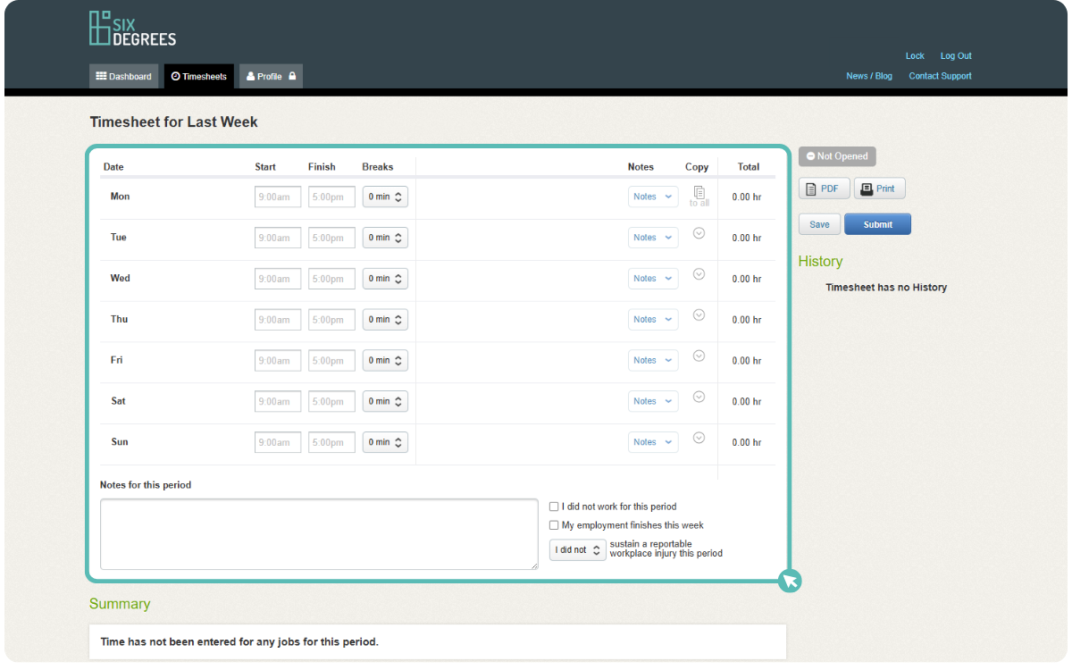Open the Notes dropdown for Monday
The width and height of the screenshot is (1072, 670).
point(653,196)
